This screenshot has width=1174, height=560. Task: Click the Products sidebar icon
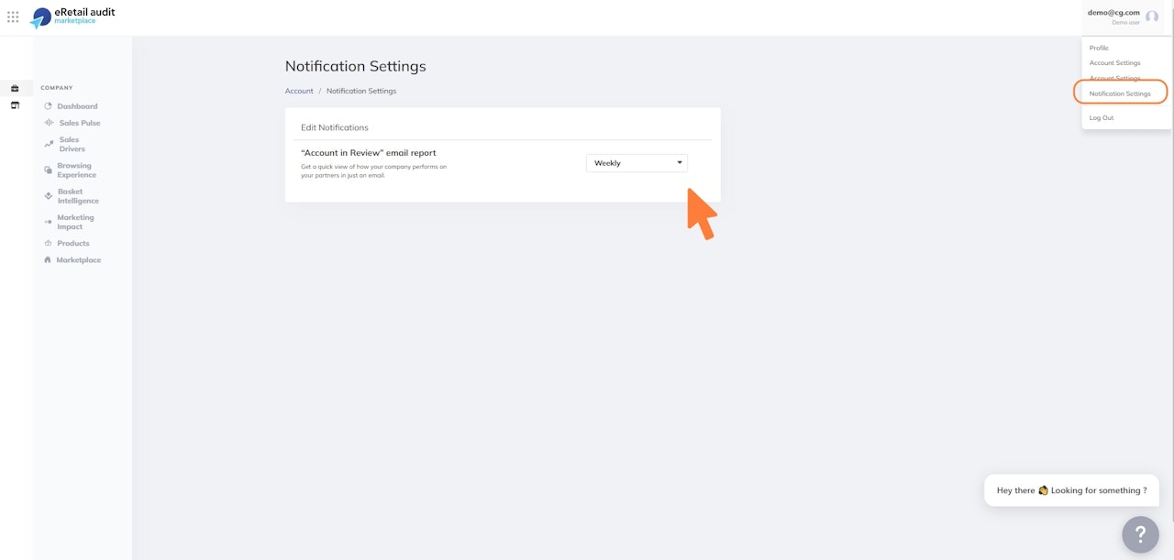(48, 244)
